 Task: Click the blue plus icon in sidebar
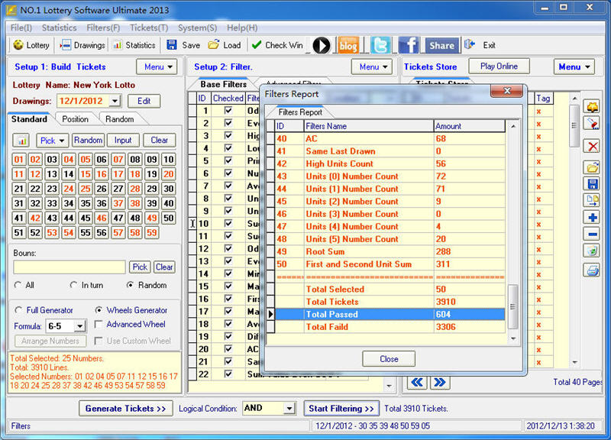593,218
